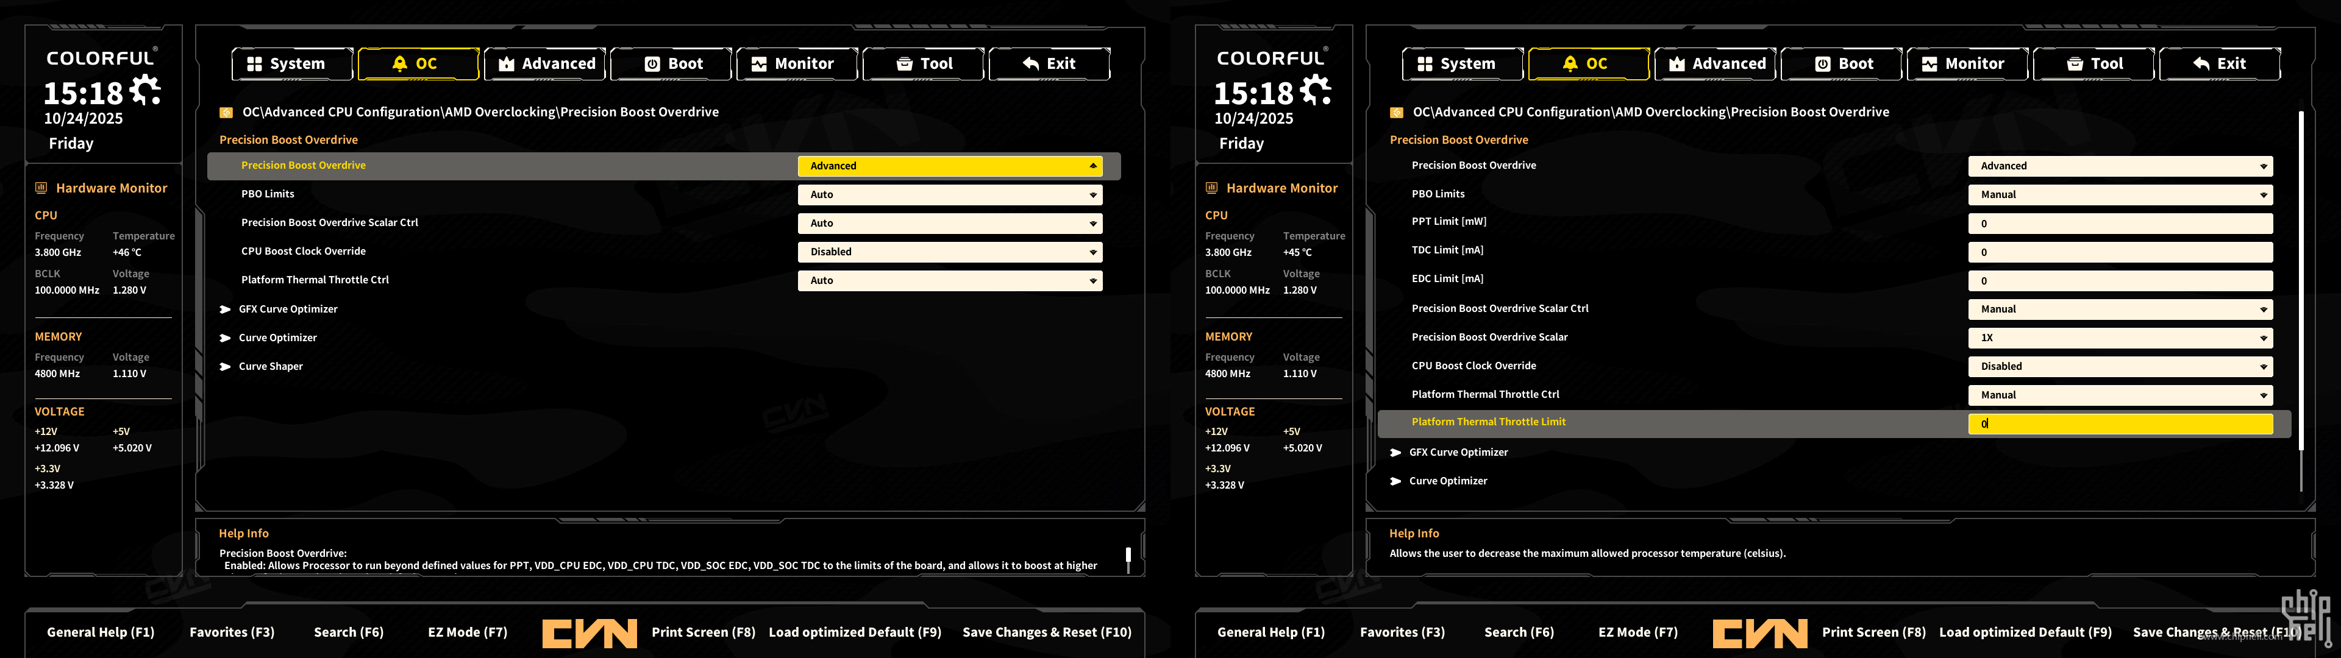Click the chart icon on the right Monitor tab
This screenshot has height=658, width=2341.
click(x=1929, y=63)
